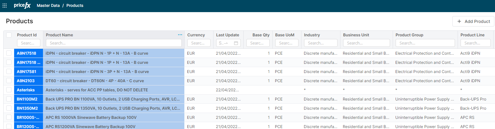Click 'APC RS' product line in 1000VA row
The width and height of the screenshot is (495, 129).
click(467, 118)
